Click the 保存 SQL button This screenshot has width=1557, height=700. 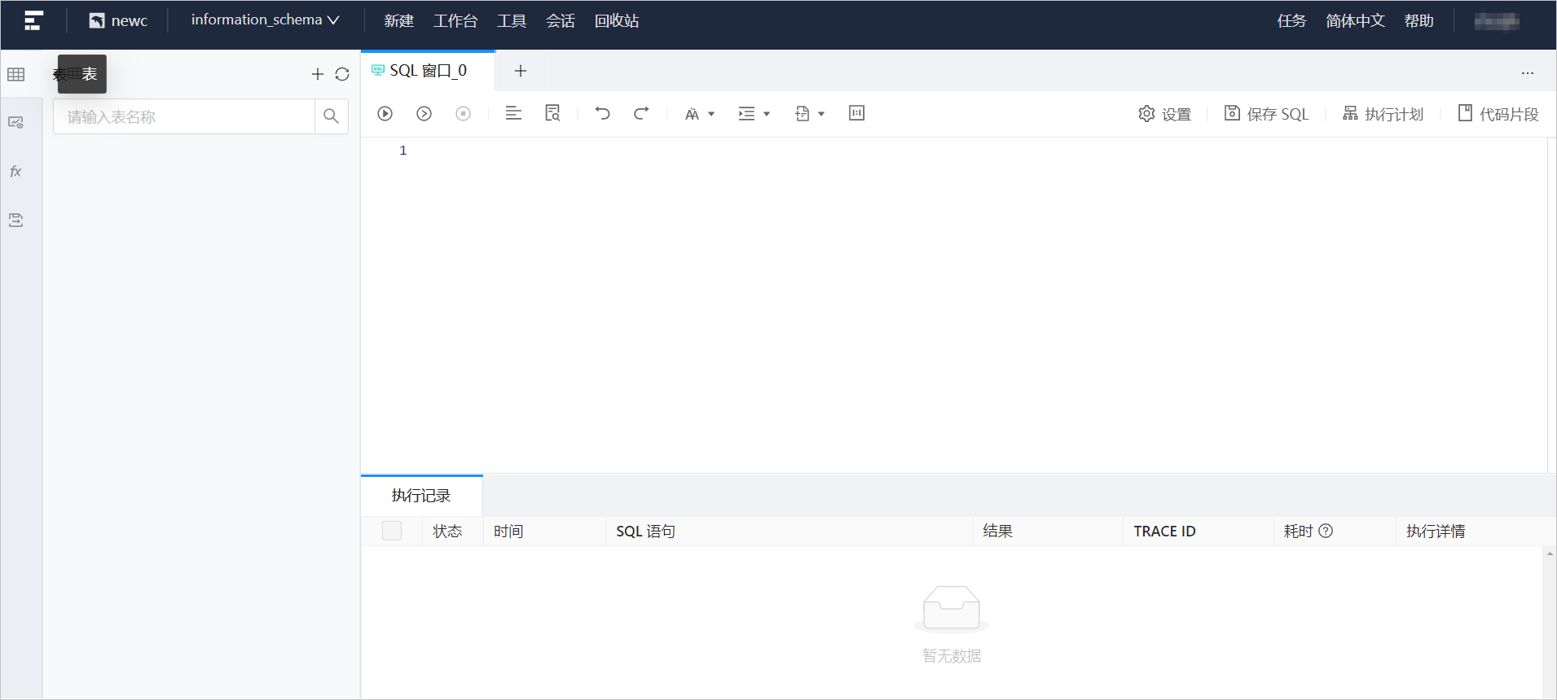pos(1266,114)
